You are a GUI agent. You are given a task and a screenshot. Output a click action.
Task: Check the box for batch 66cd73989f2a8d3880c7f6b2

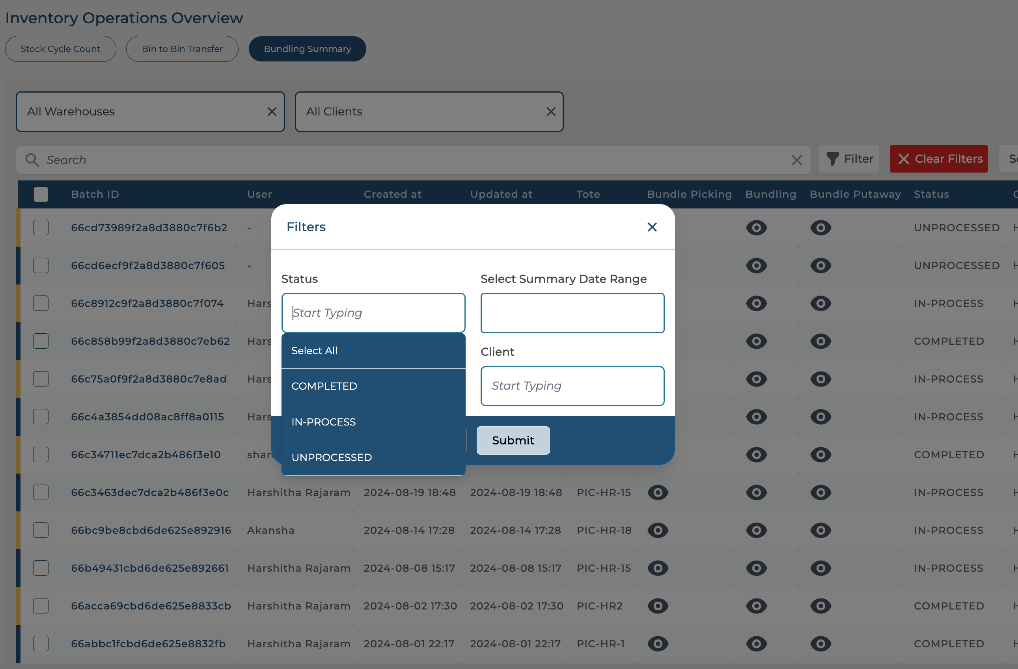click(41, 228)
